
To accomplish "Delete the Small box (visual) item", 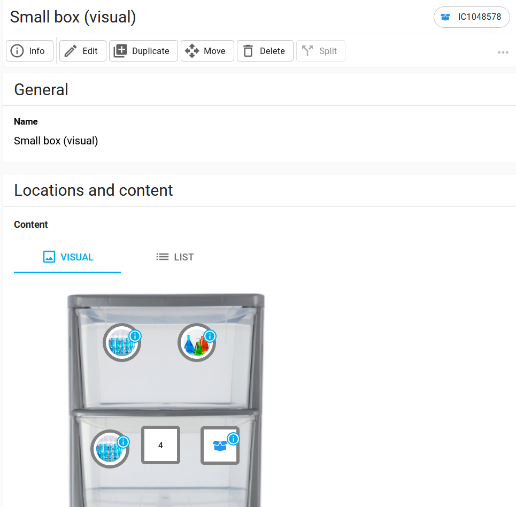I will click(265, 51).
